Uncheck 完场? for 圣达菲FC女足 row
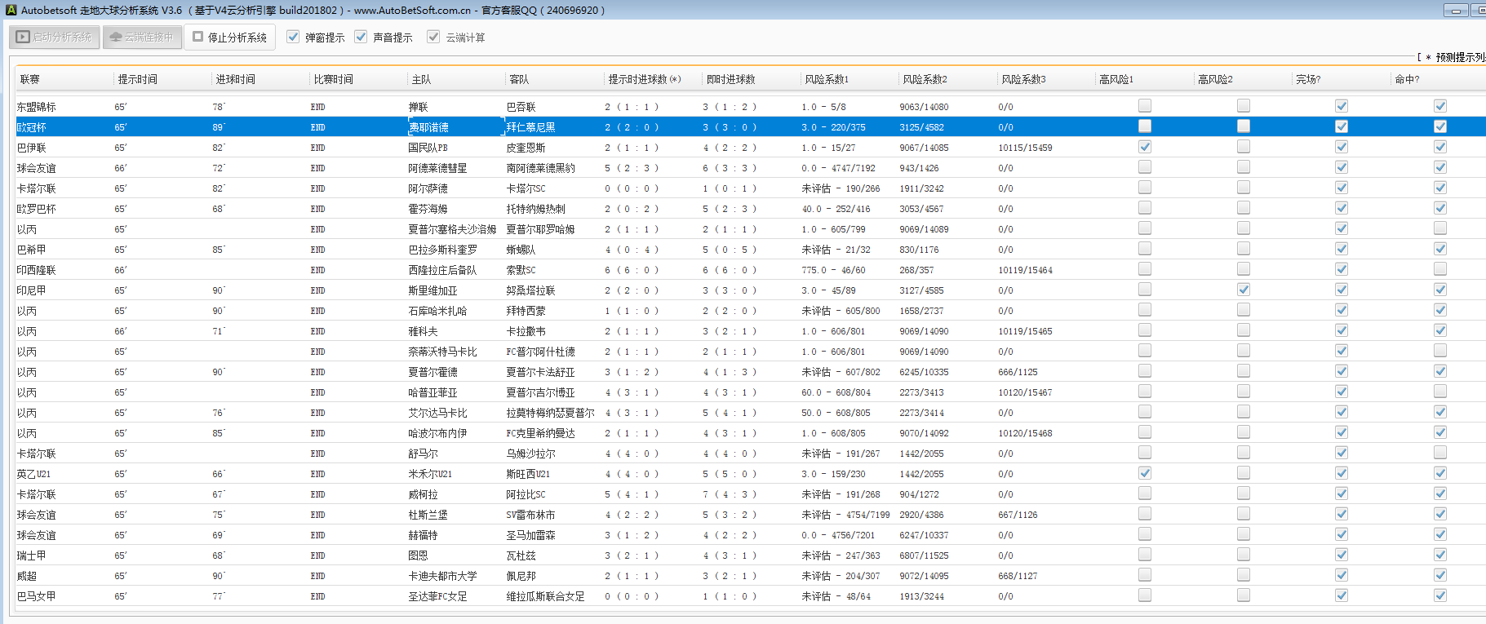The width and height of the screenshot is (1486, 624). pyautogui.click(x=1341, y=595)
